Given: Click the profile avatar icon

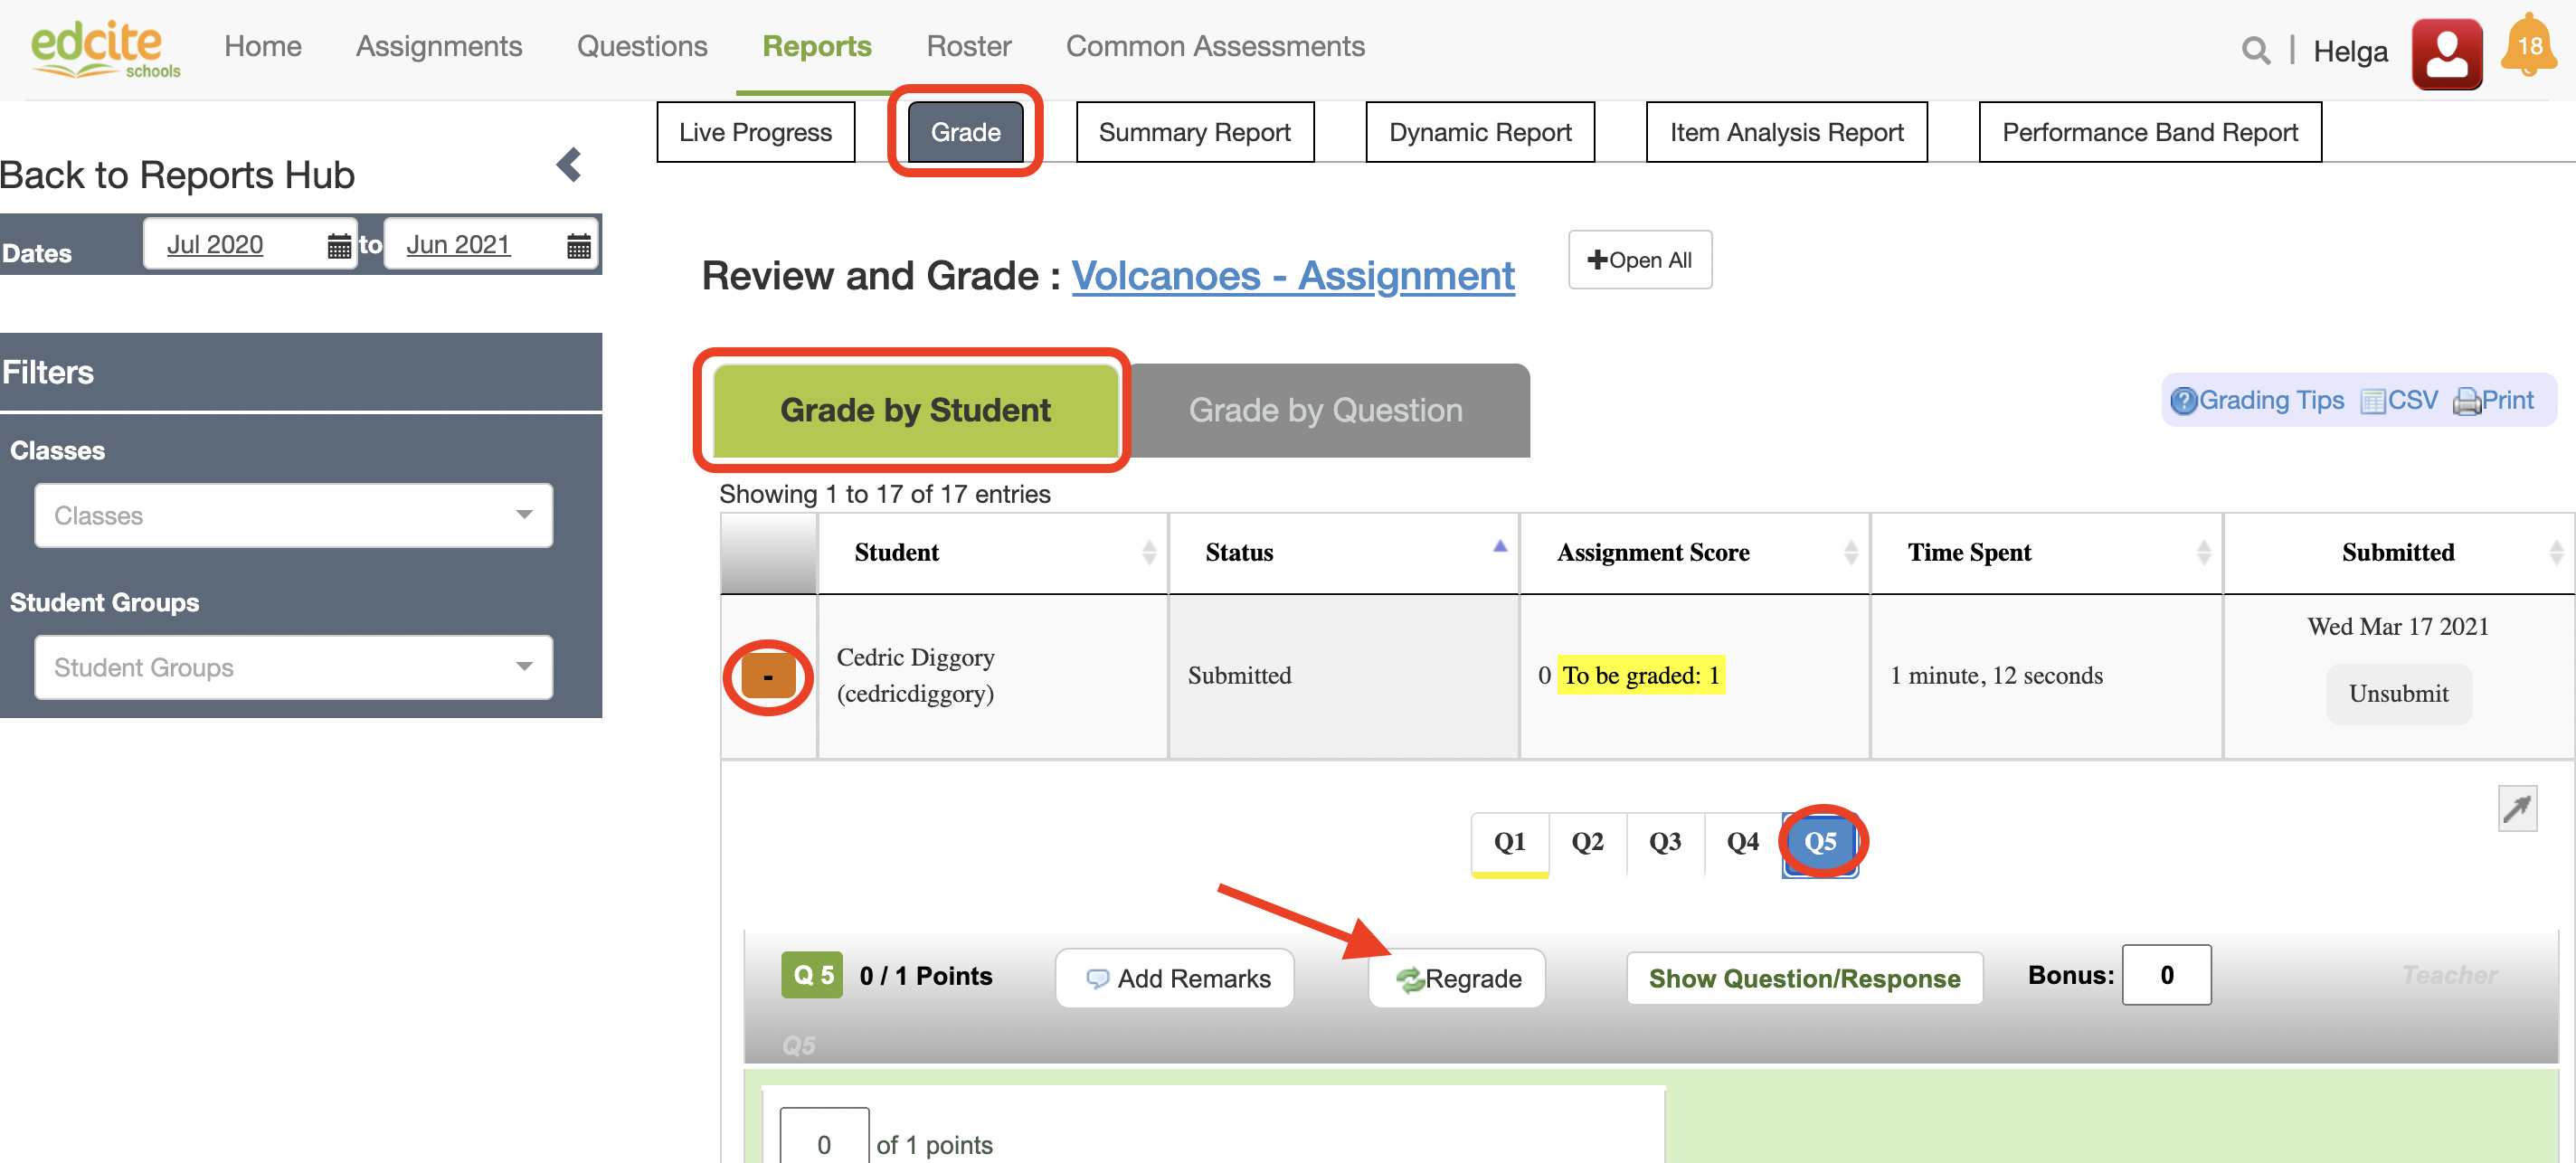Looking at the screenshot, I should [x=2447, y=52].
